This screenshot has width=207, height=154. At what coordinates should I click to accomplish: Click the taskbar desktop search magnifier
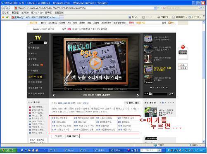pos(159,150)
